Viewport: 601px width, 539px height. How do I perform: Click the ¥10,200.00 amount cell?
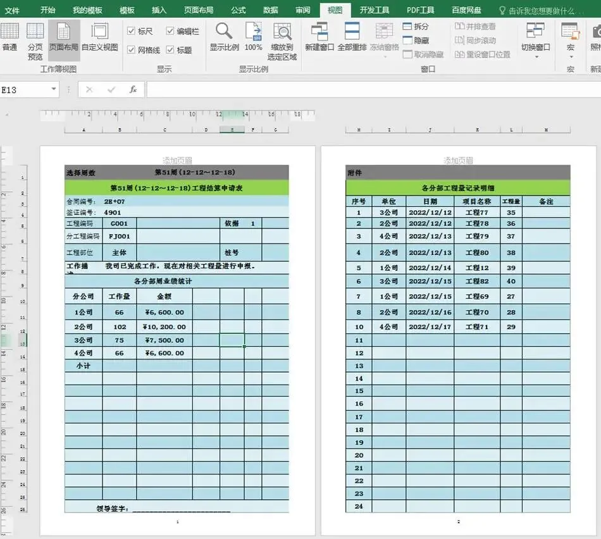coord(164,326)
